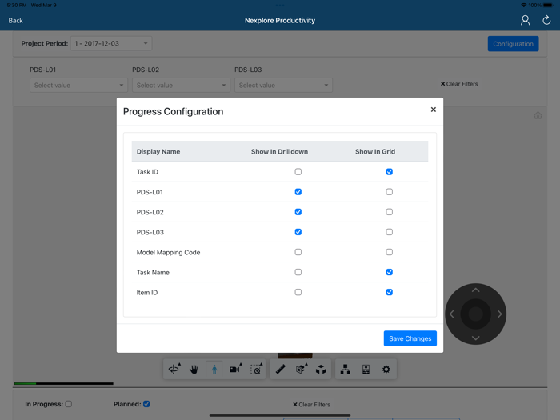Uncheck PDS-L01 Show In Drilldown
The height and width of the screenshot is (420, 560).
point(298,192)
